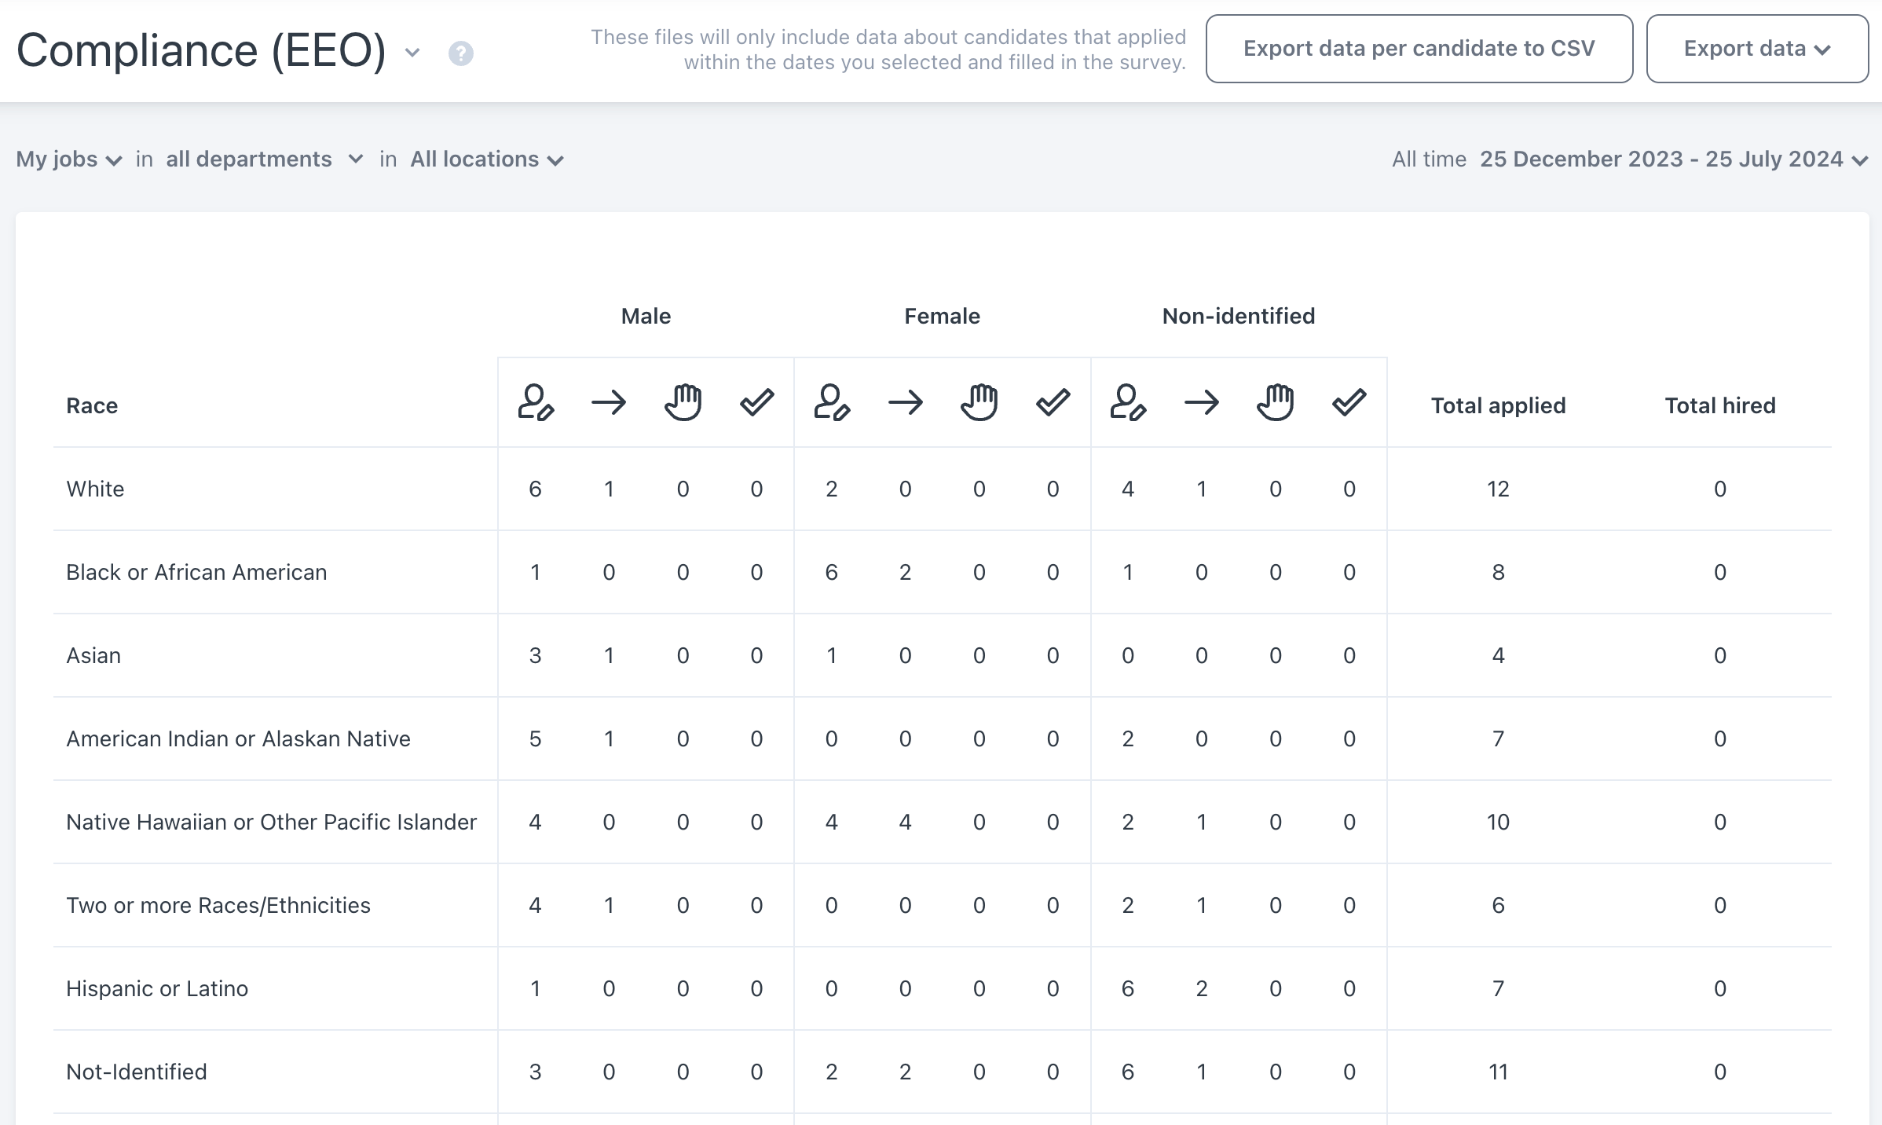Viewport: 1882px width, 1125px height.
Task: Click the hired checkmark icon under Male
Action: pyautogui.click(x=756, y=405)
